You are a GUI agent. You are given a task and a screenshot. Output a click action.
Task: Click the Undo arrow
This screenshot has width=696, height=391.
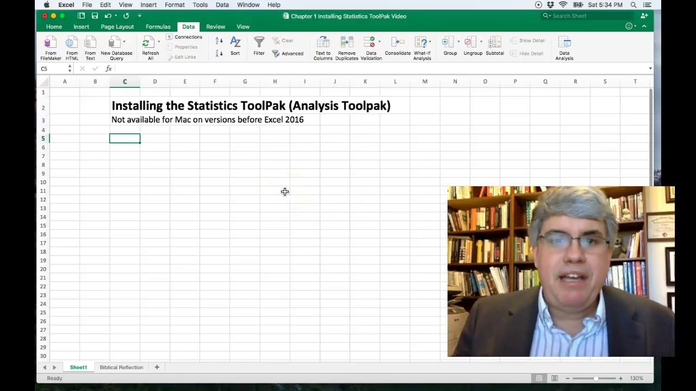point(108,16)
